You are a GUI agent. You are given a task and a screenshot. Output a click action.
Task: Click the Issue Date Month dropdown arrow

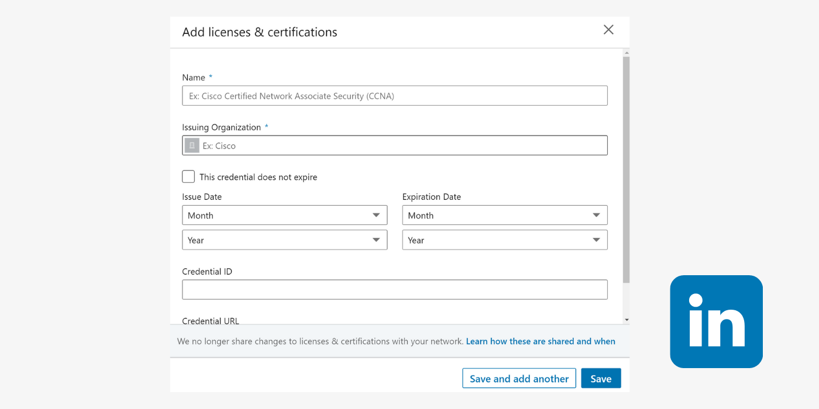click(x=376, y=215)
